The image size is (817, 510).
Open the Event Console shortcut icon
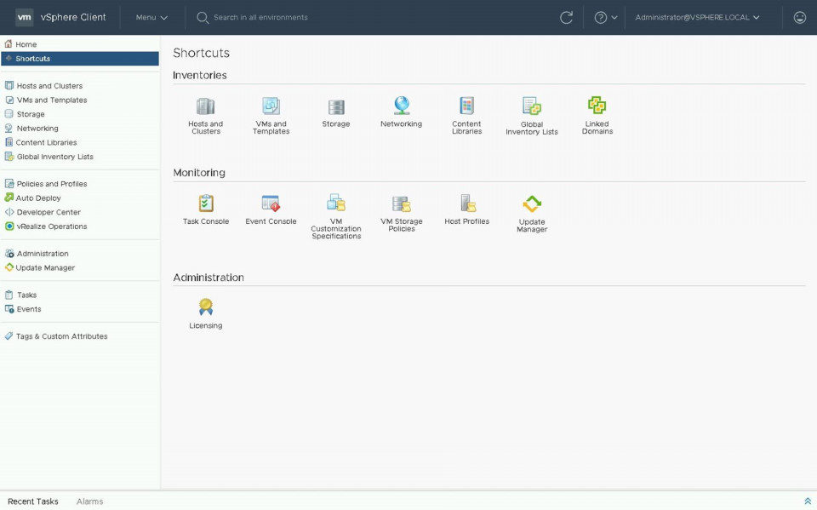coord(271,204)
